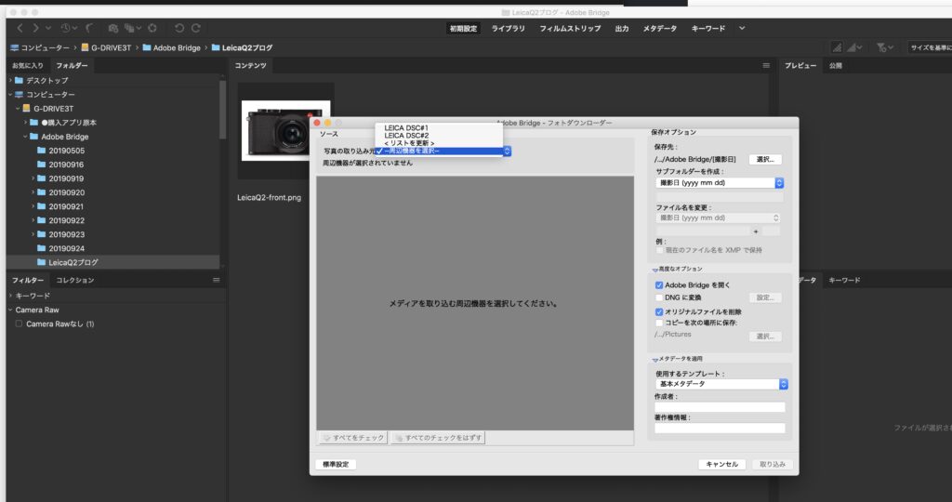Rotate 90° clockwise icon
The height and width of the screenshot is (502, 952).
[196, 28]
